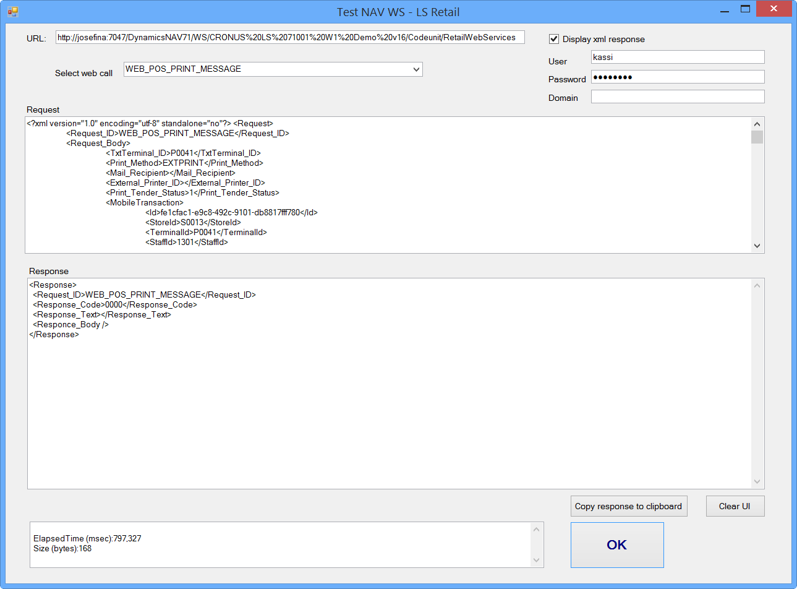
Task: Click Request box scrollbar down arrow
Action: click(757, 246)
